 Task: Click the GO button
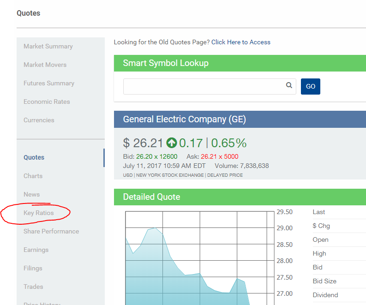pos(311,86)
